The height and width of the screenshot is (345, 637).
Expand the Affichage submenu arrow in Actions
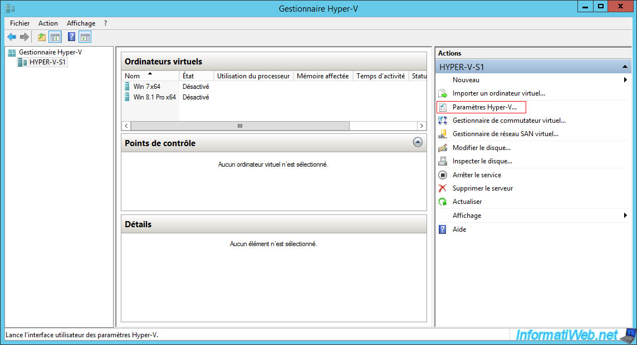(625, 215)
